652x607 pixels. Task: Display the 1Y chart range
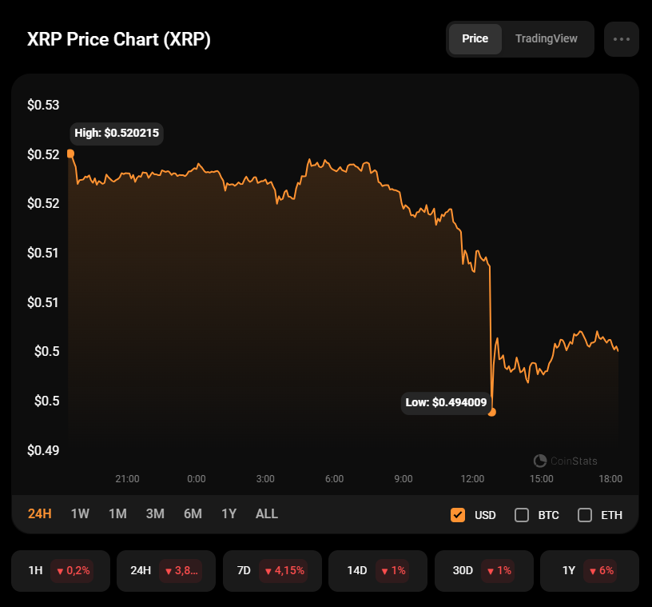click(x=229, y=513)
